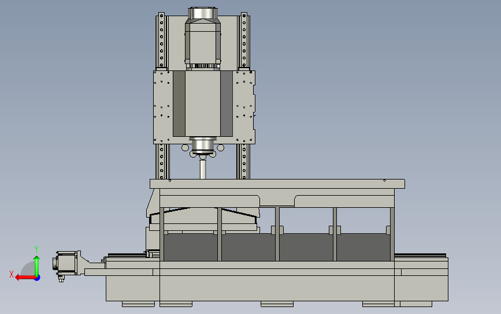Click the 'Y' axis label text

coord(36,249)
